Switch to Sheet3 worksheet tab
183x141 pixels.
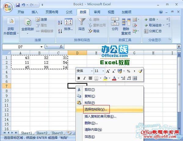pyautogui.click(x=57, y=133)
